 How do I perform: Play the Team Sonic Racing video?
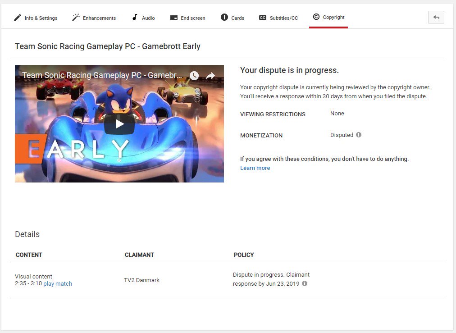coord(119,124)
